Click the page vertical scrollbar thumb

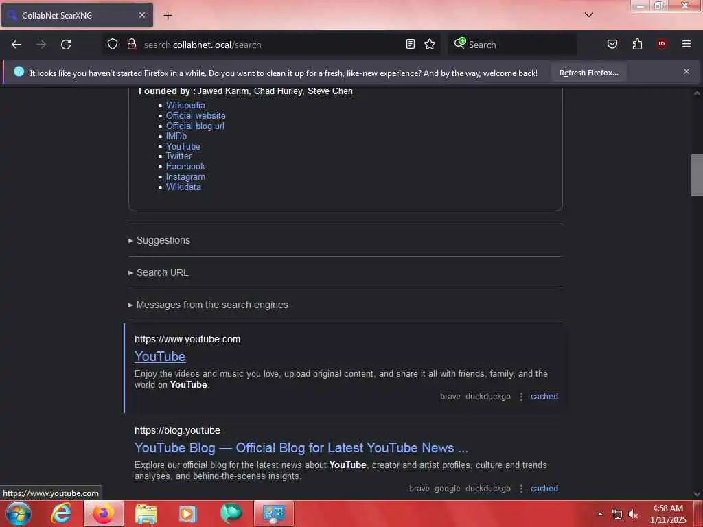pos(697,175)
